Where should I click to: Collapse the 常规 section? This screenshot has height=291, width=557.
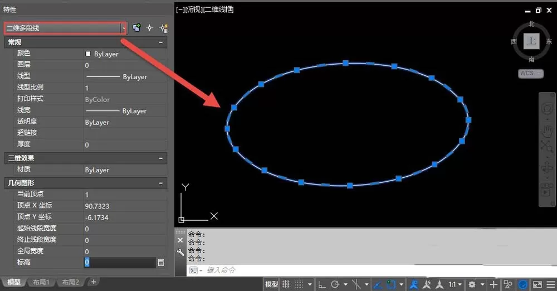click(x=160, y=42)
